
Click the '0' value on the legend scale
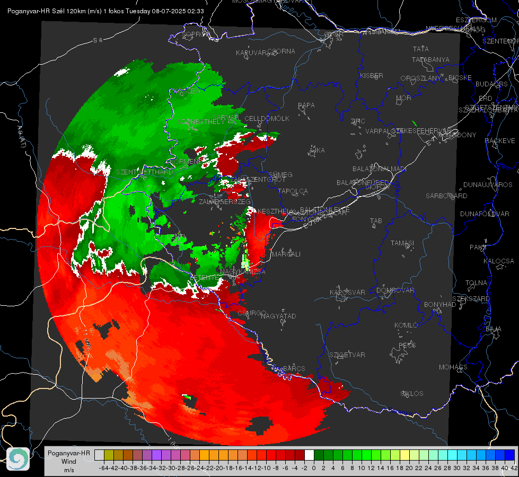pyautogui.click(x=314, y=468)
